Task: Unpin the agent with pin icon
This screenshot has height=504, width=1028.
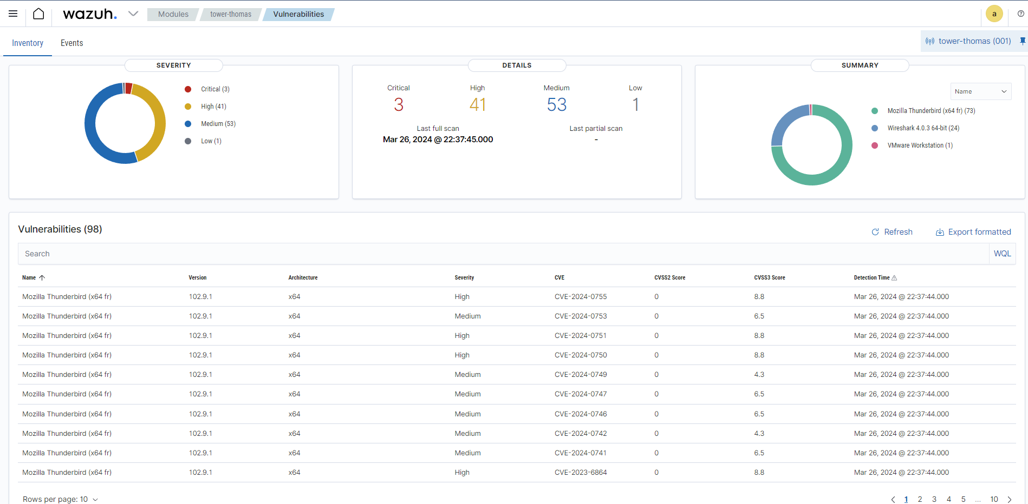Action: 1023,41
